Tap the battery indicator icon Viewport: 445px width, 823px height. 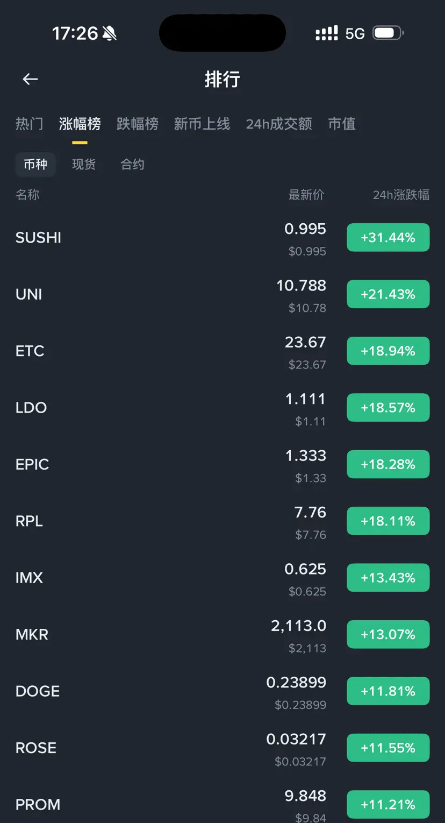389,33
